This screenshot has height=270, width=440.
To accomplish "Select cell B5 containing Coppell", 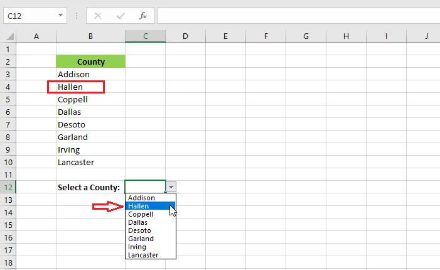I will 90,99.
